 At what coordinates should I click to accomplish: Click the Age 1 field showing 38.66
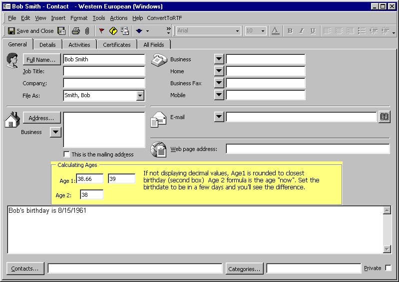point(90,179)
